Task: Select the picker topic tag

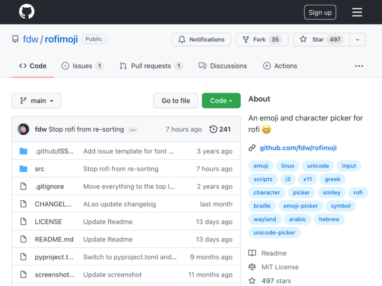Action: 301,192
